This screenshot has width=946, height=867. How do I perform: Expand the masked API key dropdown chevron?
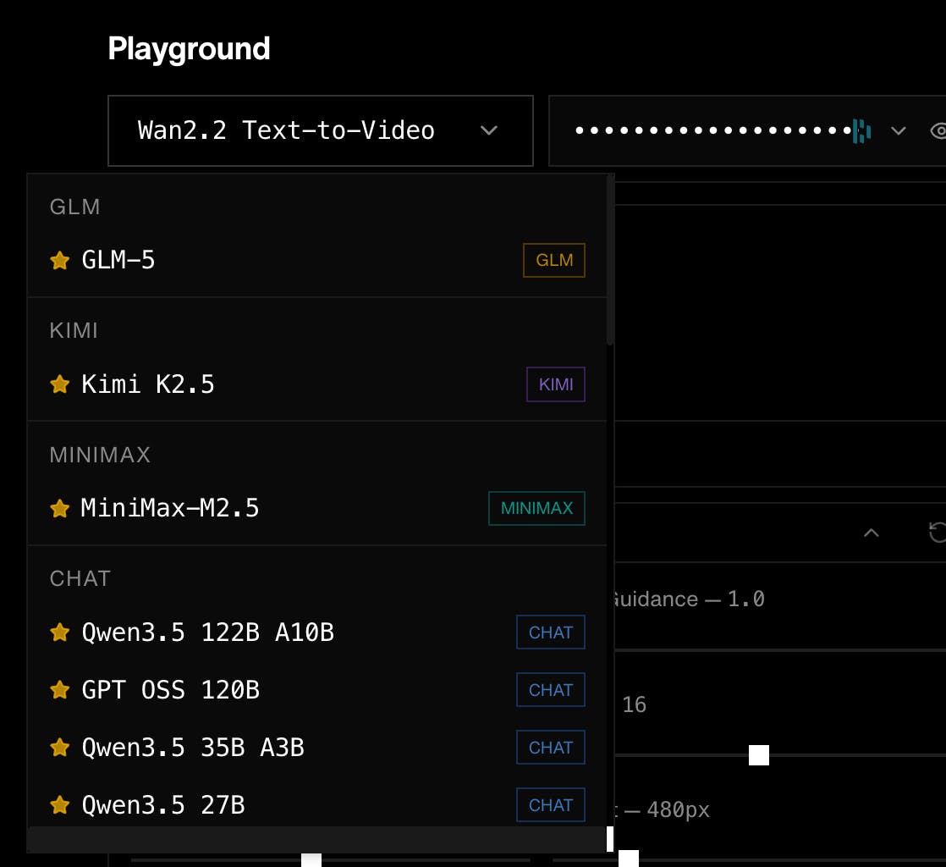[898, 130]
